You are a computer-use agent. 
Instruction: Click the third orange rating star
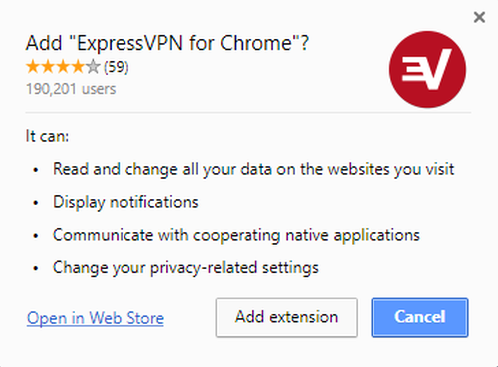tap(63, 67)
